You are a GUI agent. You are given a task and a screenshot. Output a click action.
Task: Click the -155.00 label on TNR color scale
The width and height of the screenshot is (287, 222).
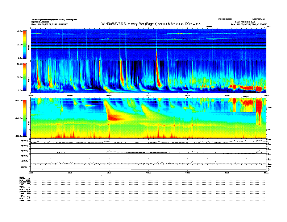point(19,136)
